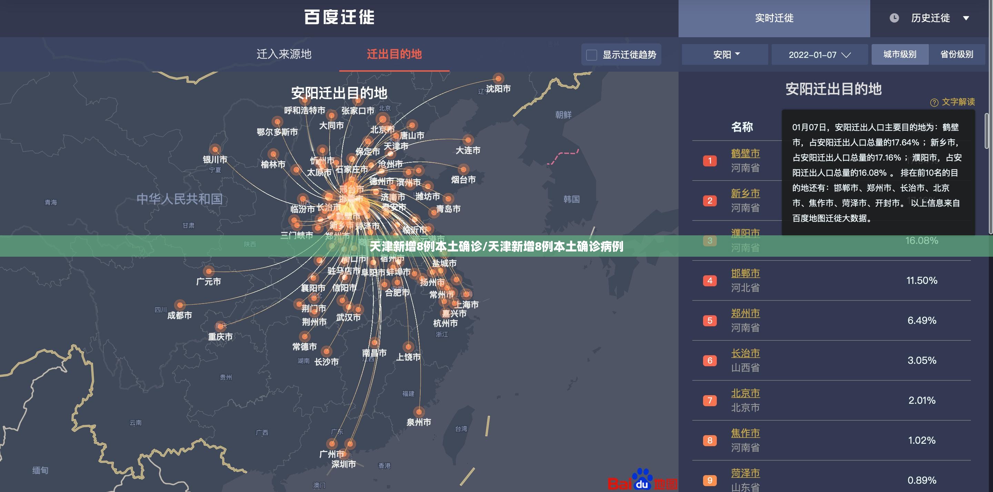Image resolution: width=993 pixels, height=492 pixels.
Task: Click the right panel vertical scrollbar
Action: tap(987, 131)
